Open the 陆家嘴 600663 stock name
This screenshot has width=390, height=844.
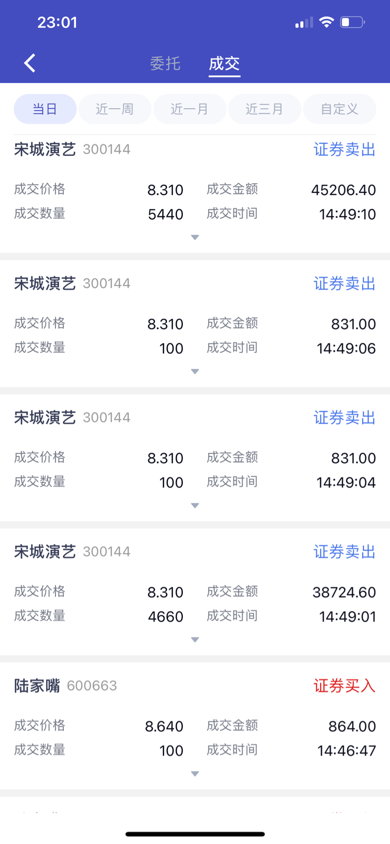coord(37,686)
